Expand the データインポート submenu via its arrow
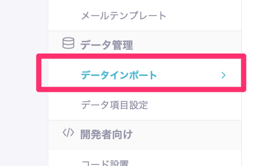 pyautogui.click(x=223, y=75)
